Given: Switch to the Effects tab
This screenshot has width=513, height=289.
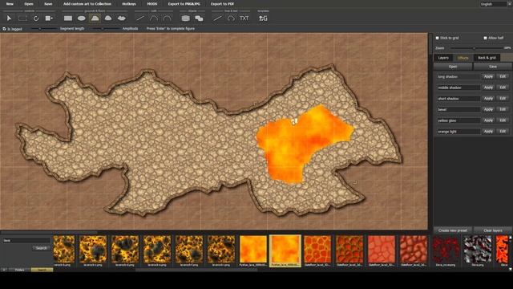Looking at the screenshot, I should click(x=463, y=58).
